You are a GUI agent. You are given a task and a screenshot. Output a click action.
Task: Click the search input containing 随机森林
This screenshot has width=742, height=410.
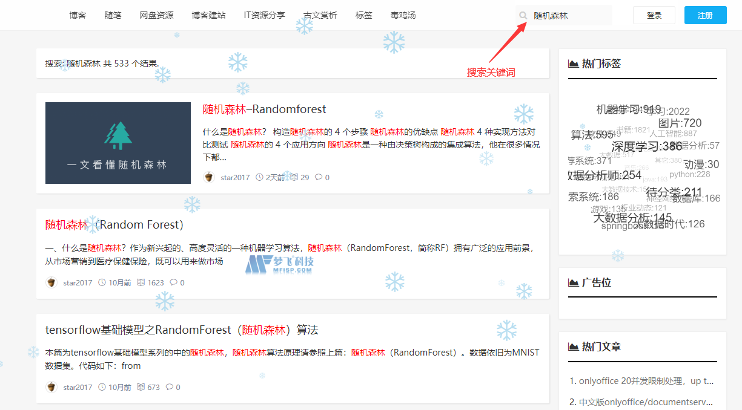[563, 15]
